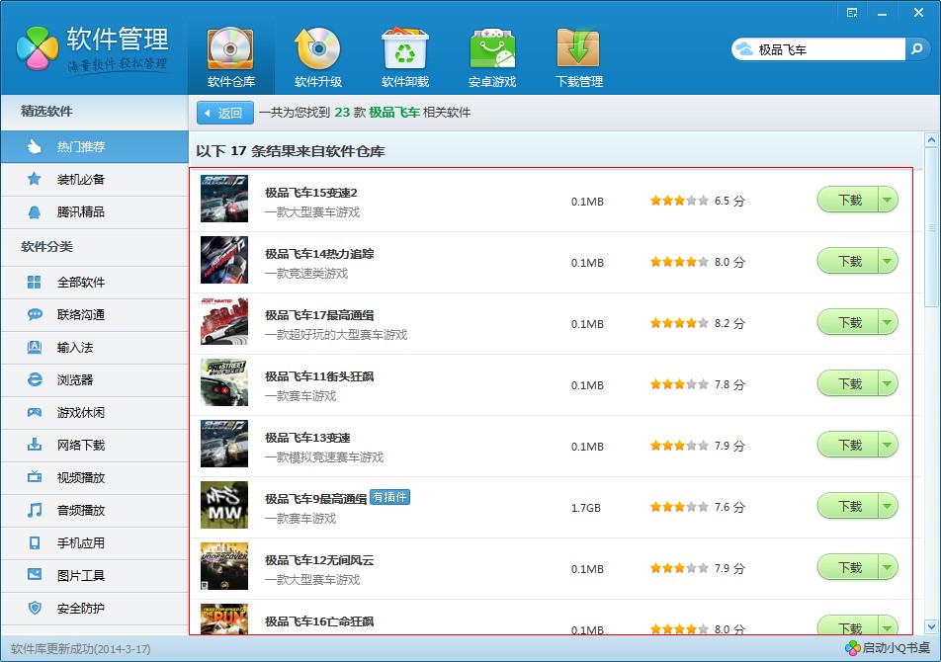Switch to the 软件仓库 tab

pyautogui.click(x=230, y=56)
